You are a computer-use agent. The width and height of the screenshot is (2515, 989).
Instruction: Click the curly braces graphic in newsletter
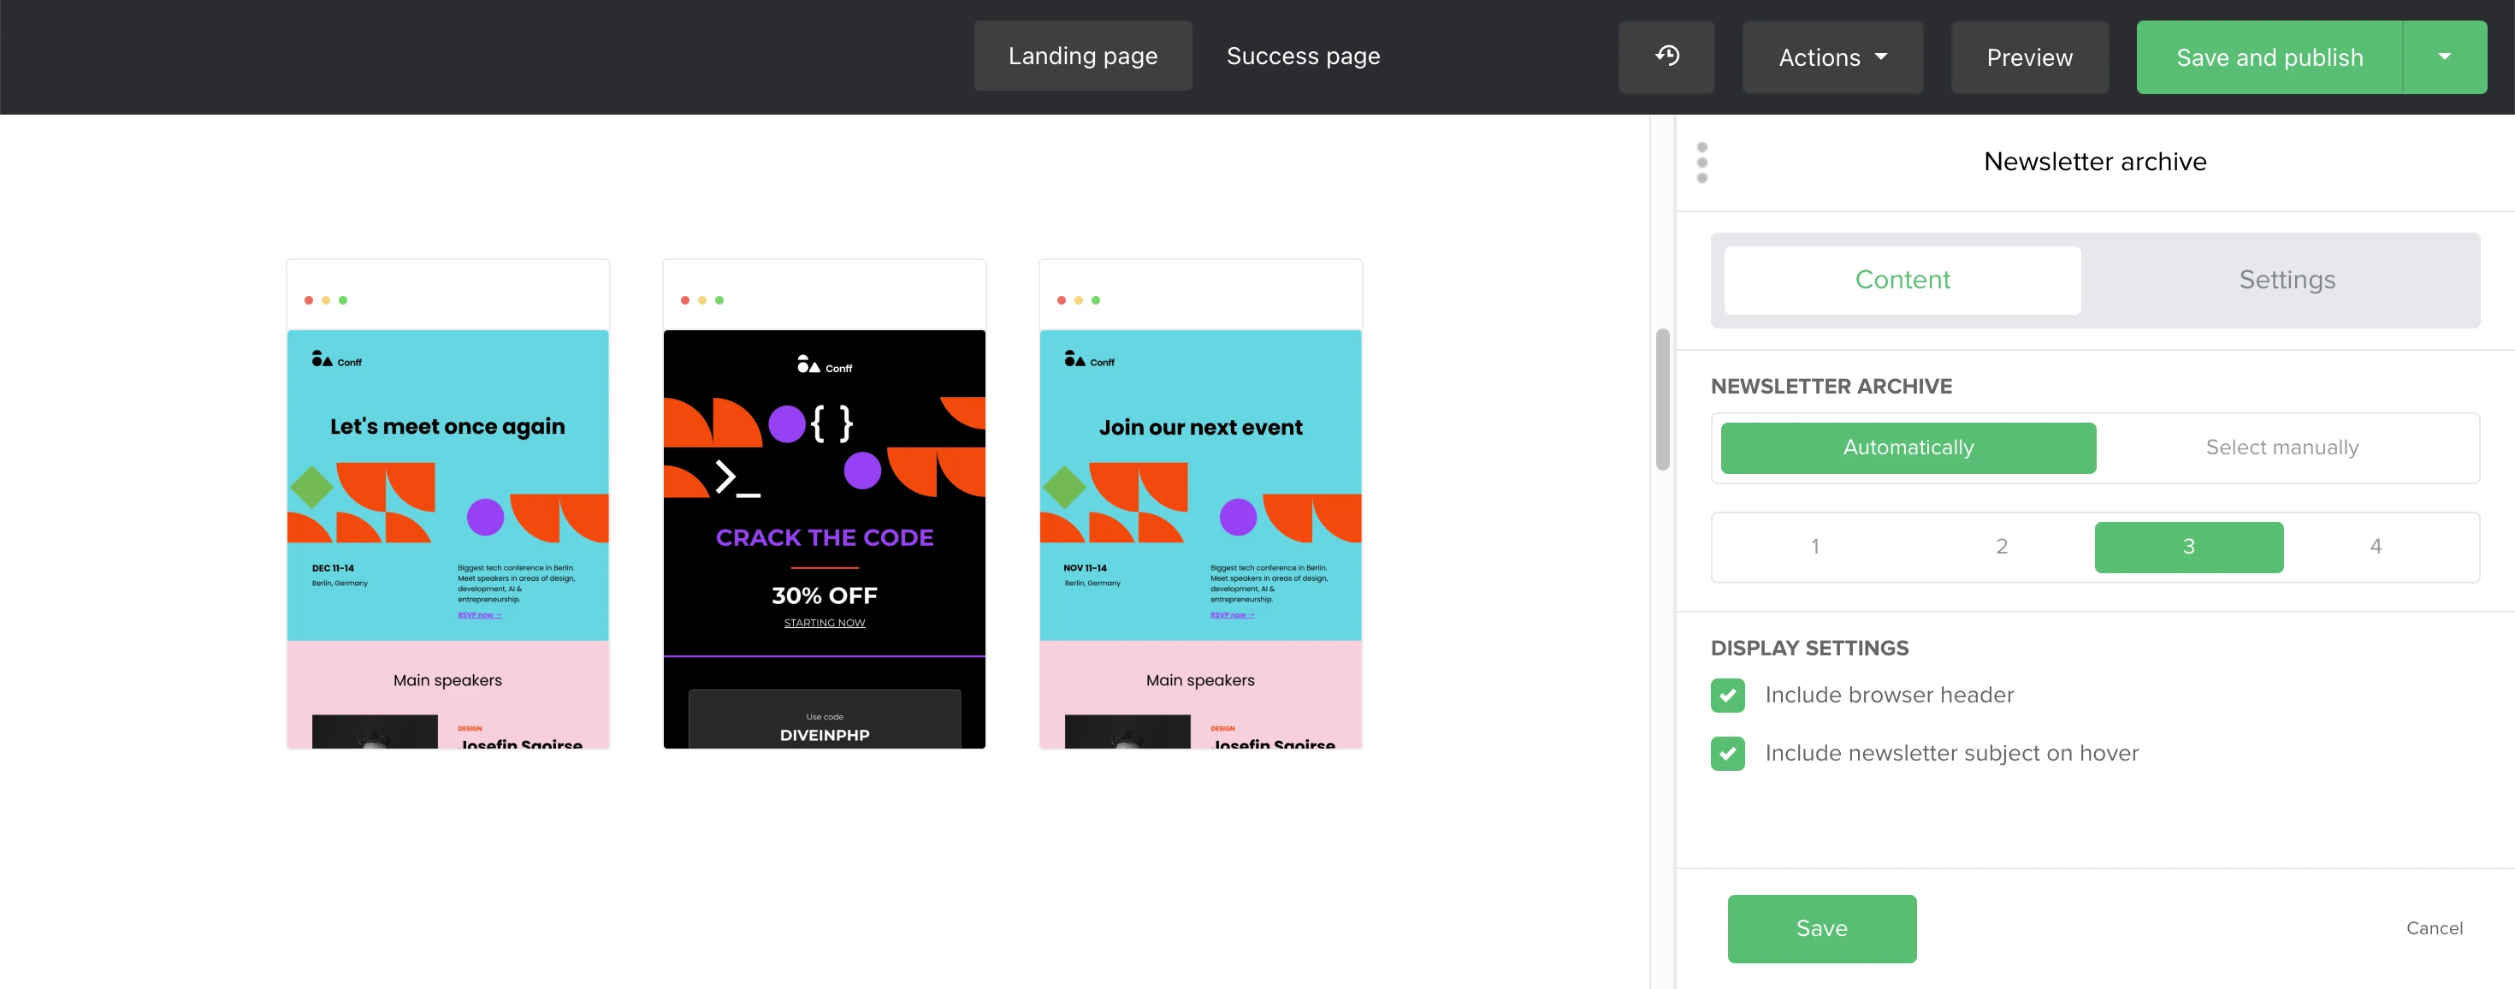click(x=831, y=423)
